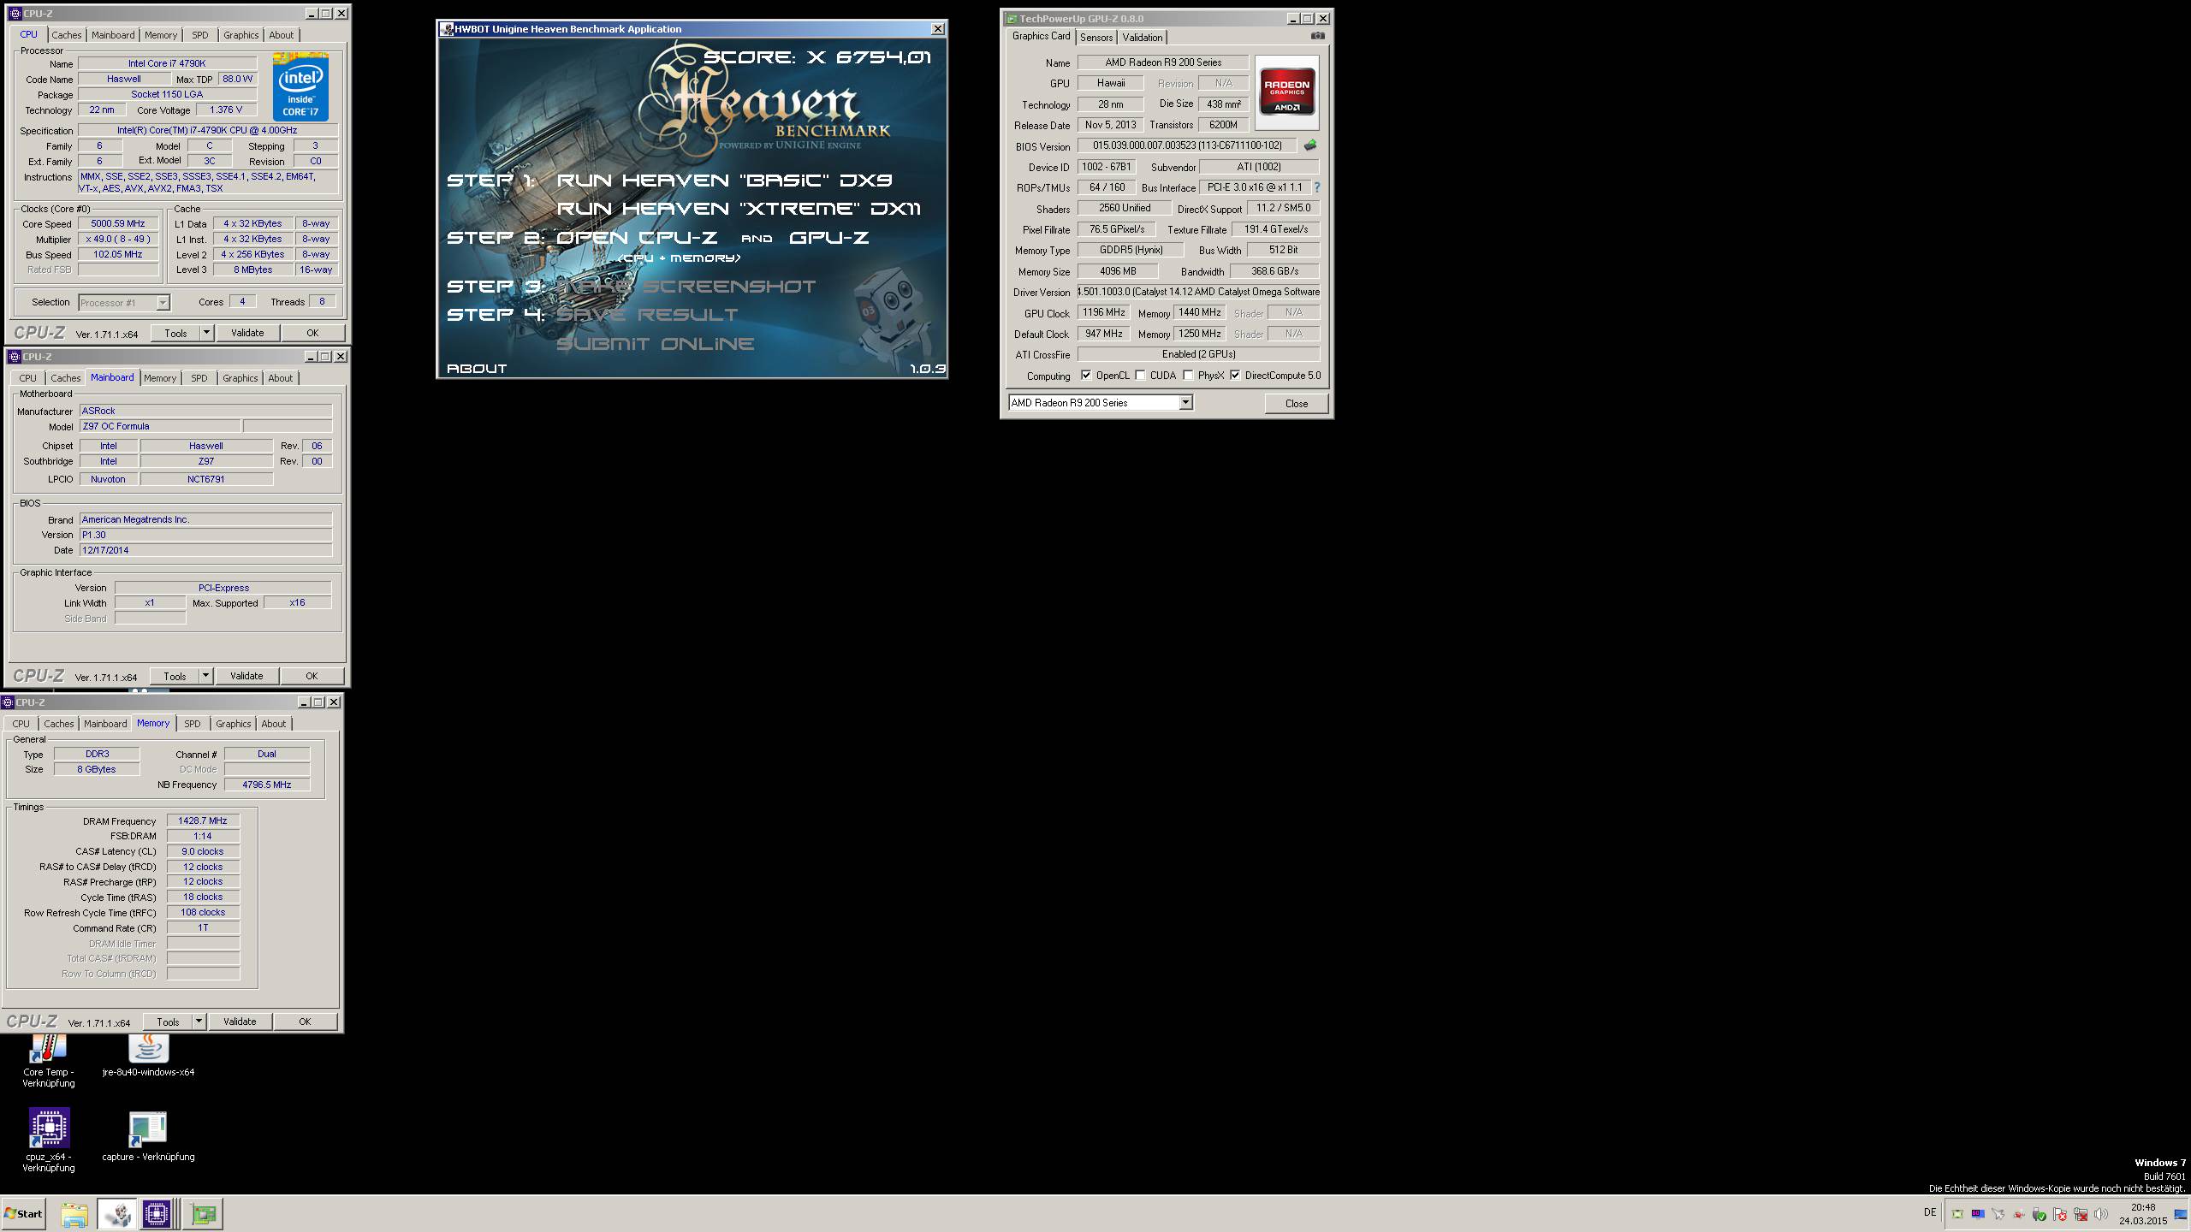Open SPD tab in top CPU-Z window
Image resolution: width=2191 pixels, height=1232 pixels.
point(199,35)
